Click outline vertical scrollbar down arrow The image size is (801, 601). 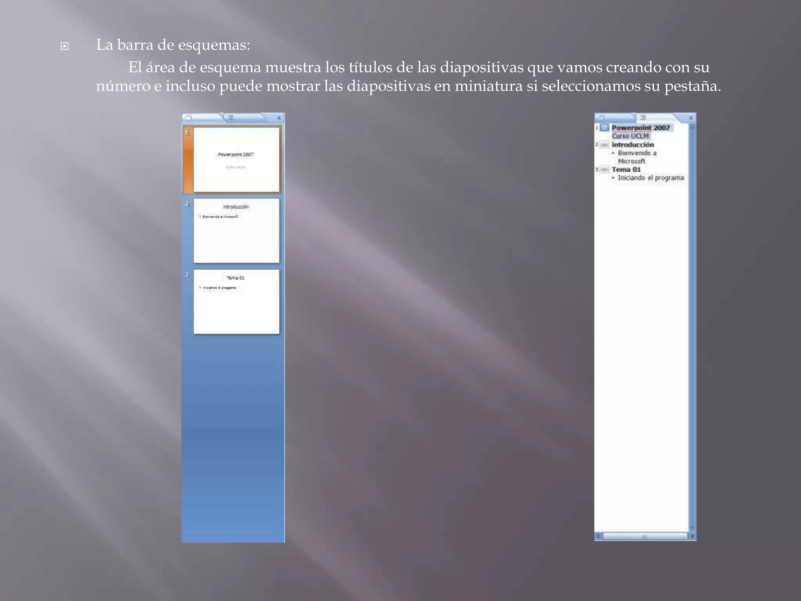[x=692, y=528]
